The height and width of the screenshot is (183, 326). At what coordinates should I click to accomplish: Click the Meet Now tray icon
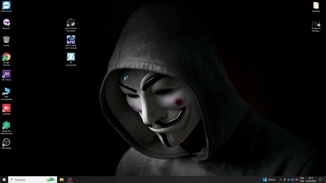pyautogui.click(x=285, y=180)
